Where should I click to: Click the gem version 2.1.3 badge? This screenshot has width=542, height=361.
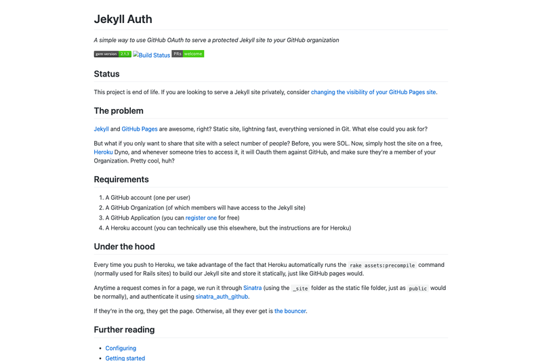pyautogui.click(x=112, y=54)
